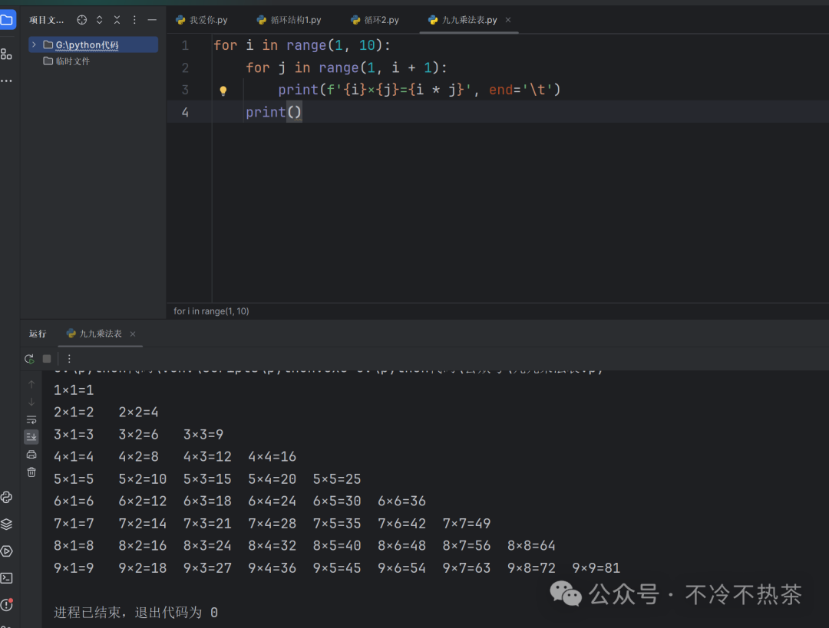Click print() on code line 4

[273, 112]
